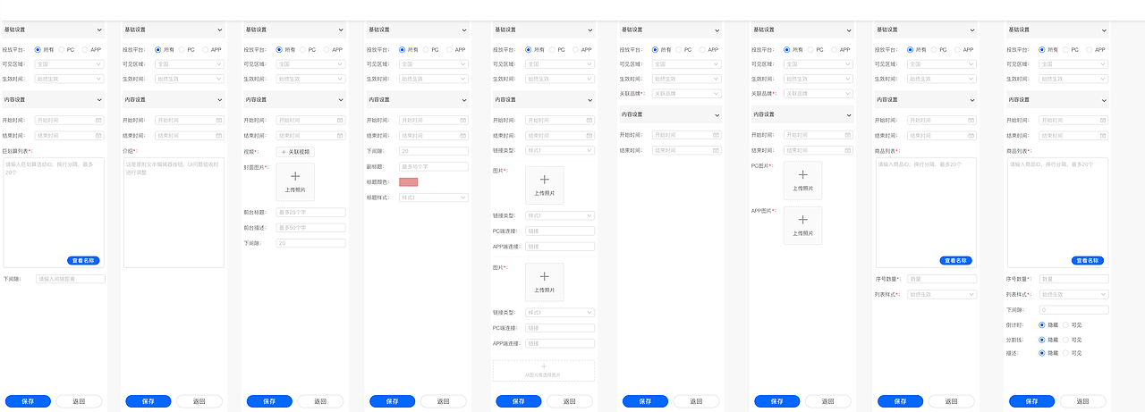Open 结束时间 calendar icon in 链接类型 form
1145x412 pixels.
(589, 136)
